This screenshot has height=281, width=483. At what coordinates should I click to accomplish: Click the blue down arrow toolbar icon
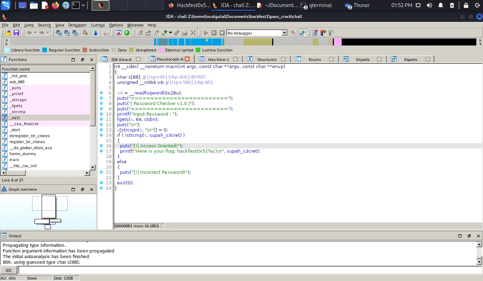[x=96, y=33]
